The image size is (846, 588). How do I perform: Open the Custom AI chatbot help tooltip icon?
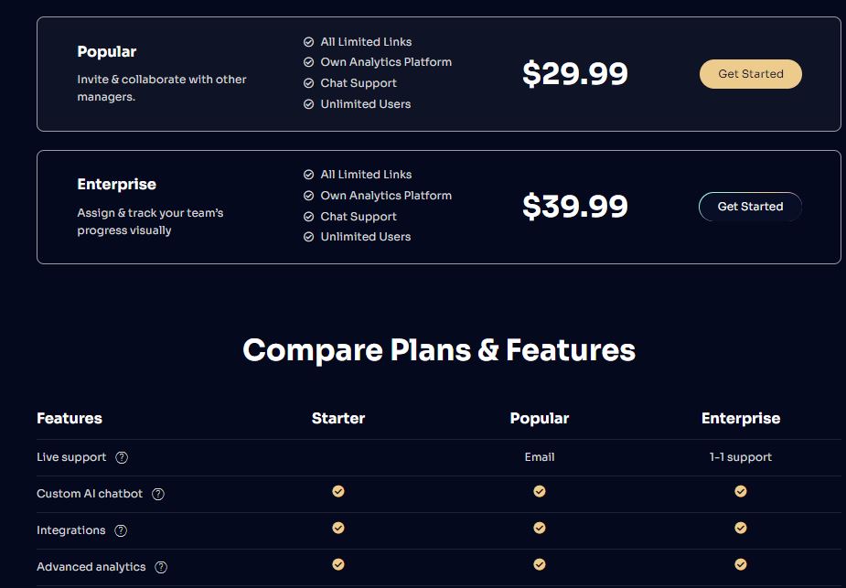coord(158,494)
